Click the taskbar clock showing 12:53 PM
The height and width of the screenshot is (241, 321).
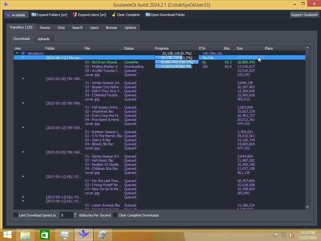tap(307, 235)
